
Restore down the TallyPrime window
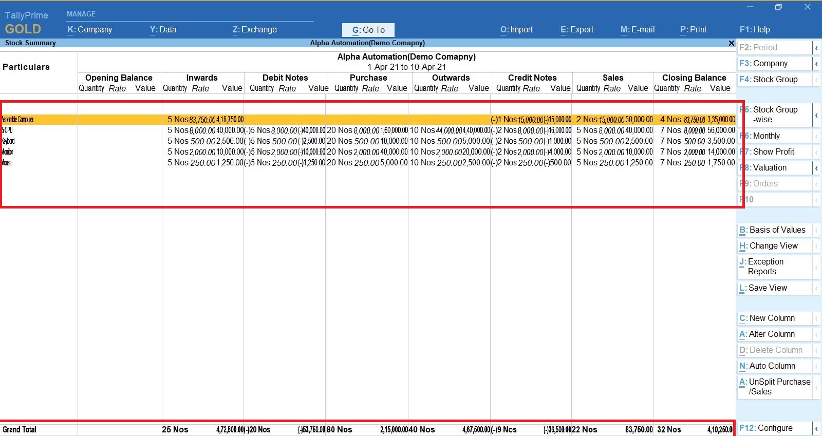click(778, 7)
